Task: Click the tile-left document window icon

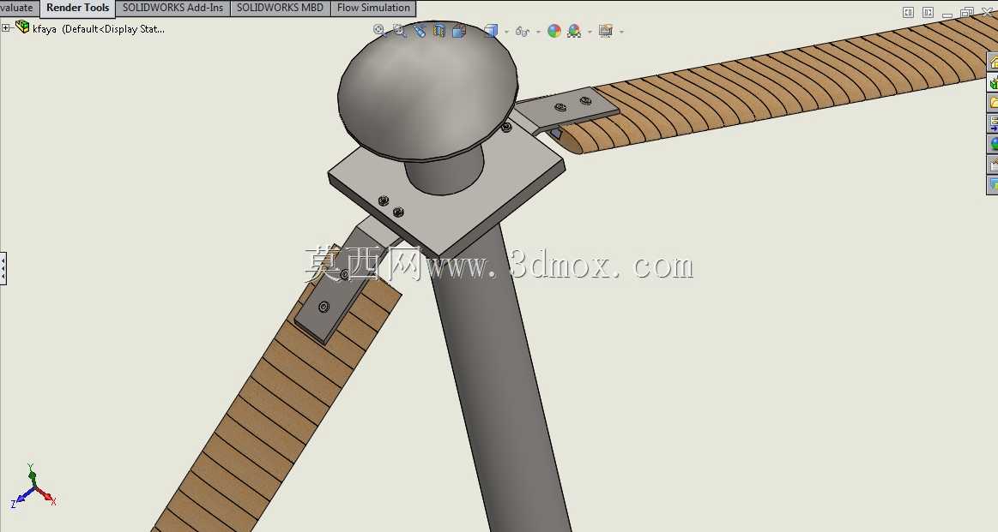Action: point(908,12)
